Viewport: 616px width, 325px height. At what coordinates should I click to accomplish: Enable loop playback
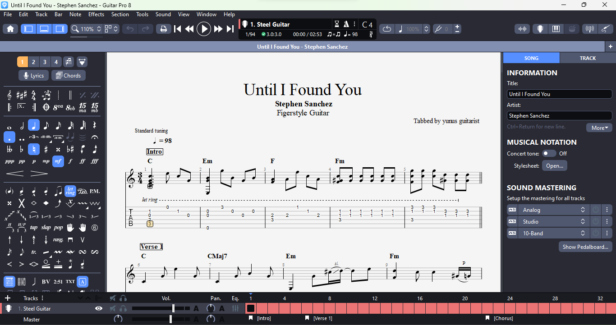(x=387, y=29)
